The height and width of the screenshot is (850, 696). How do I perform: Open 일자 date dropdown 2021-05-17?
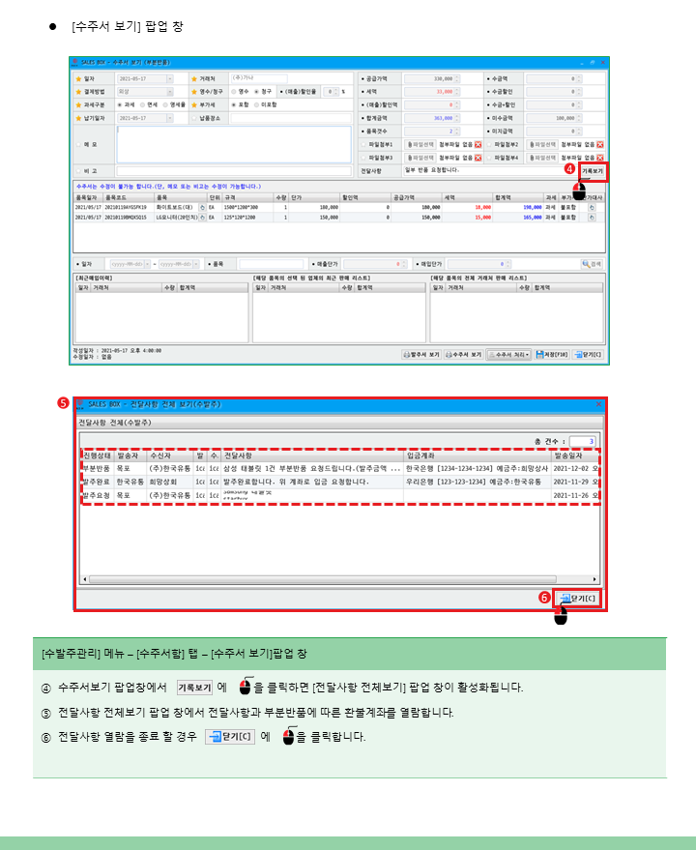tap(170, 78)
